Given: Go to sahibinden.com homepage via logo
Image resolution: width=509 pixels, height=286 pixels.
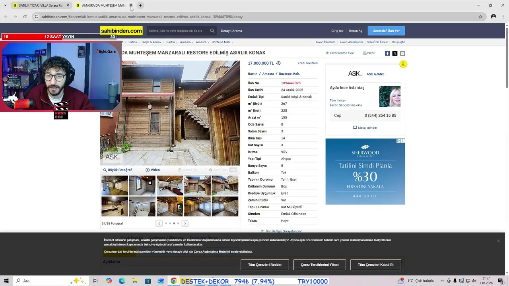Looking at the screenshot, I should point(121,31).
